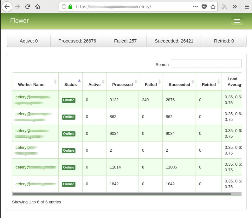252x218 pixels.
Task: Sort table by Status column
Action: coord(71,82)
